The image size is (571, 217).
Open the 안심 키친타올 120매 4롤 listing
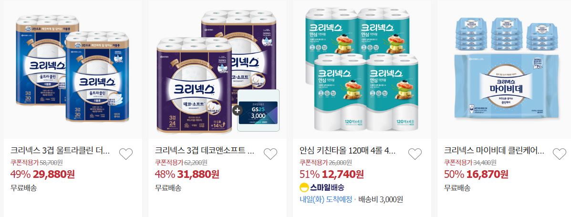pos(349,150)
